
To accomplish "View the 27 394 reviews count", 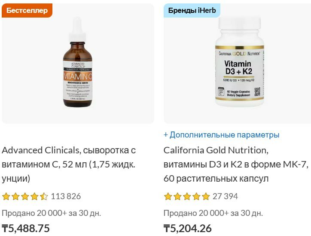I will (x=225, y=197).
